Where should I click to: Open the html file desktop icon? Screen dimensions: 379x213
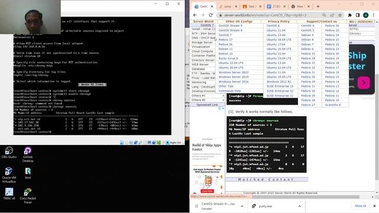(28, 173)
